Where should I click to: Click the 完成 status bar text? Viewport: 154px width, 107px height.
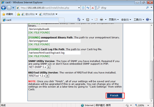(3, 105)
